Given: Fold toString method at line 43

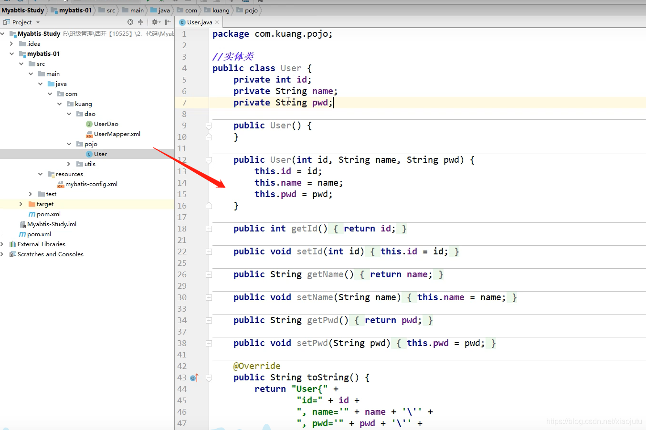Looking at the screenshot, I should point(209,378).
